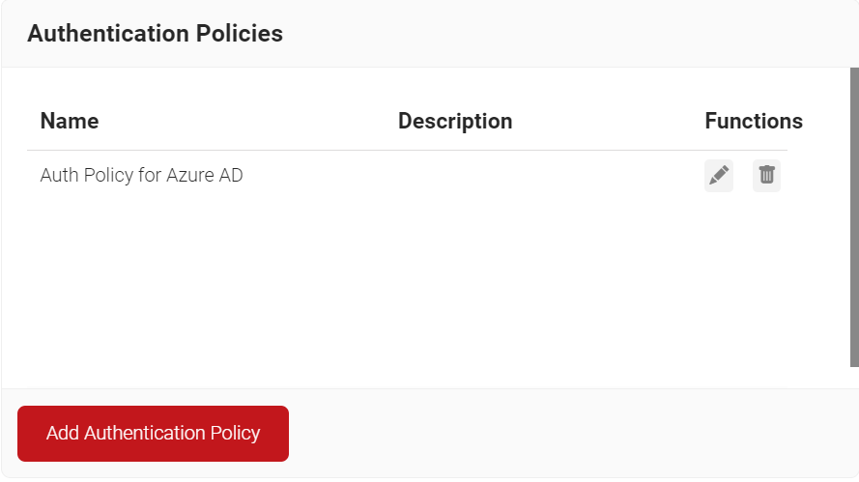Screen dimensions: 859x482
Task: Click the Add Authentication Policy button
Action: [153, 433]
